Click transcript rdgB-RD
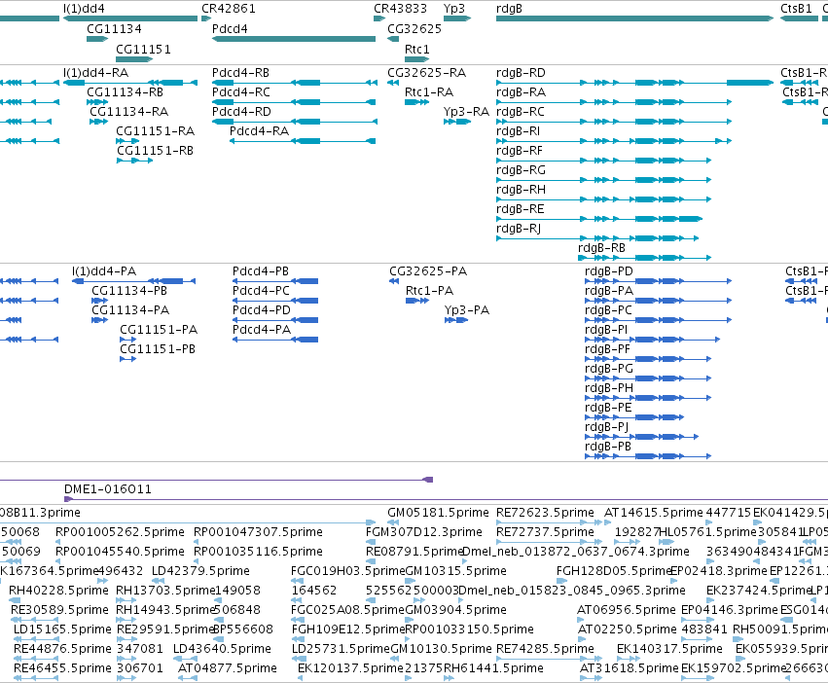The width and height of the screenshot is (828, 683). [x=521, y=72]
